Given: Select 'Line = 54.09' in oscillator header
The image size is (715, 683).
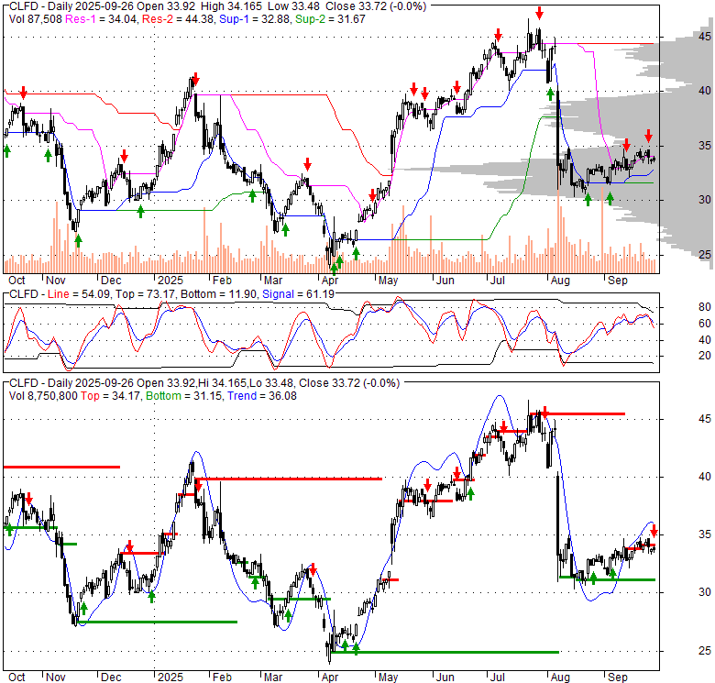Looking at the screenshot, I should tap(79, 294).
